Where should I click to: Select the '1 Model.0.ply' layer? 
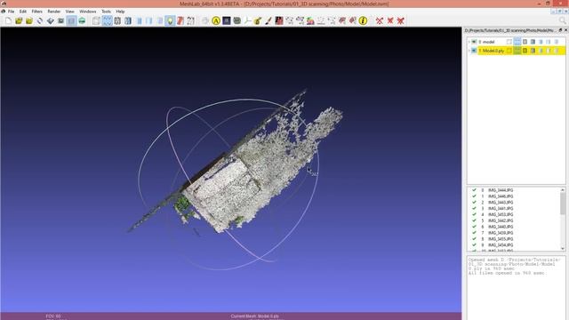click(492, 51)
